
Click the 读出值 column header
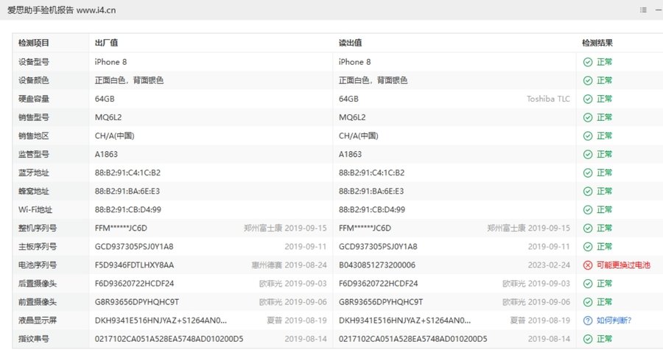point(350,43)
